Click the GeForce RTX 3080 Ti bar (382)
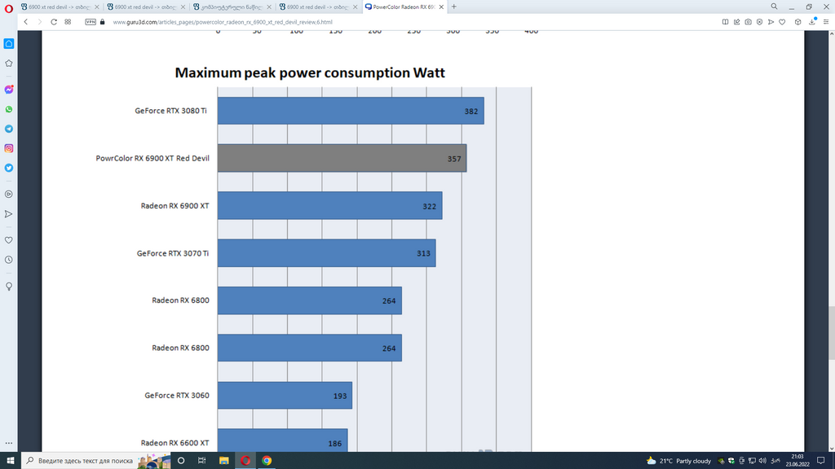 [351, 111]
